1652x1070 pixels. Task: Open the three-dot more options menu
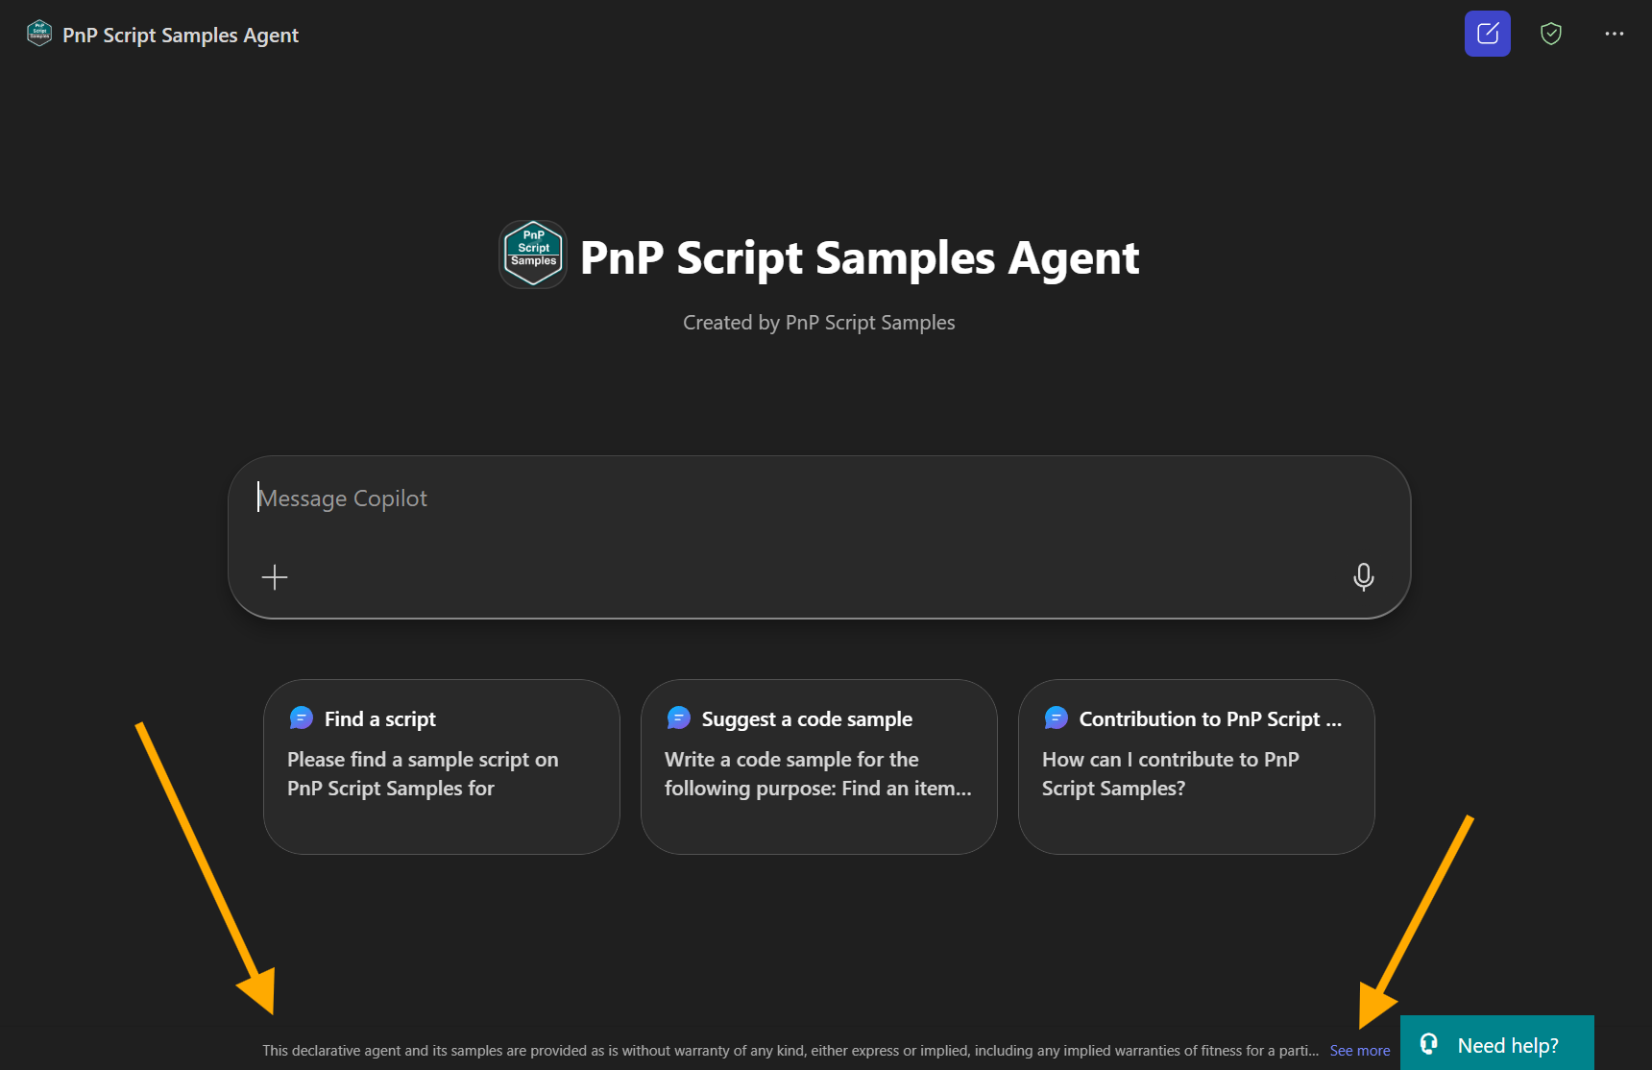click(x=1614, y=34)
